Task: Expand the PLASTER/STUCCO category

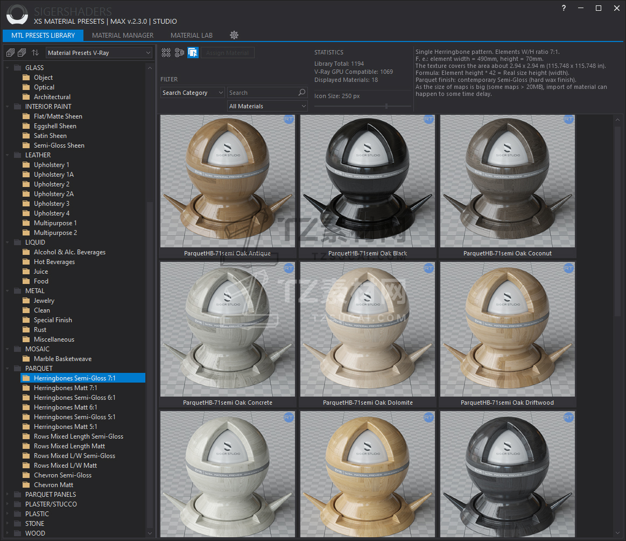Action: [7, 504]
